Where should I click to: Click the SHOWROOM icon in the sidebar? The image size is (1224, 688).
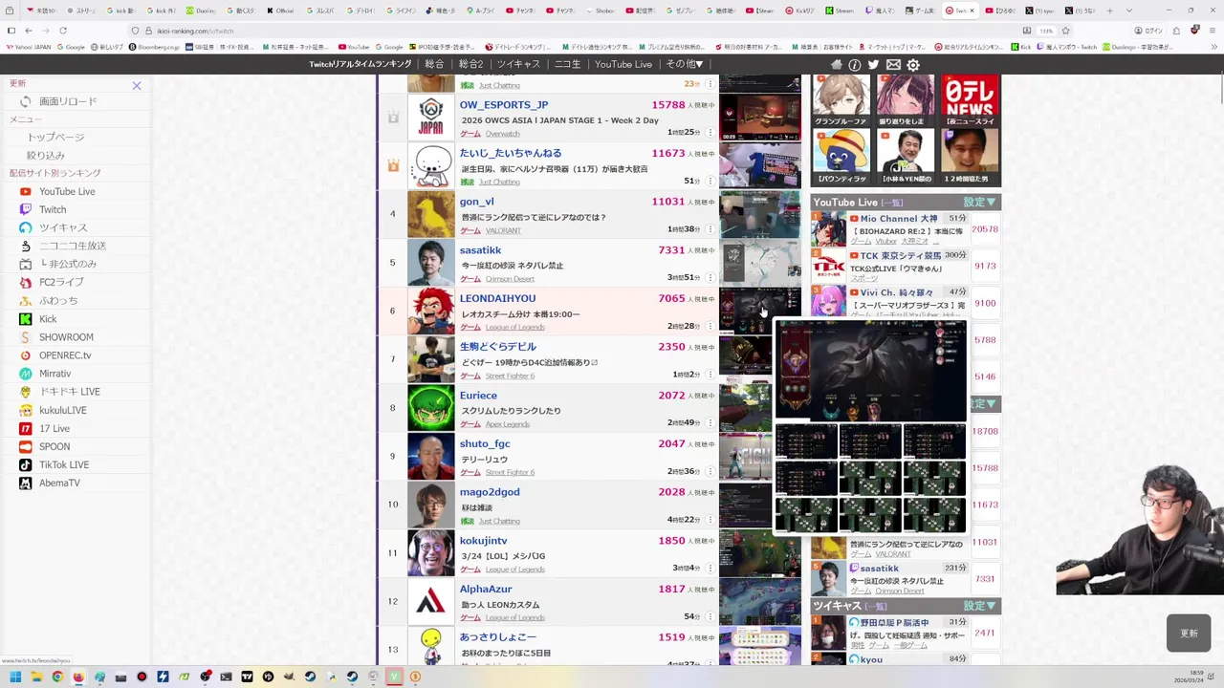click(x=26, y=337)
